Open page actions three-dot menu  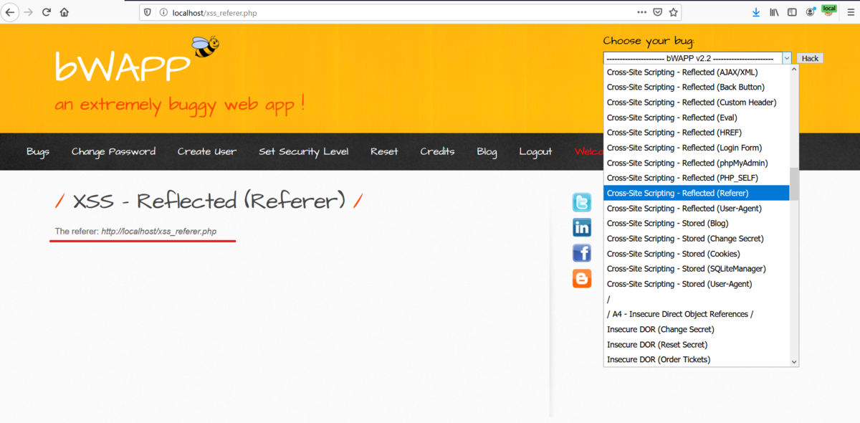point(642,12)
